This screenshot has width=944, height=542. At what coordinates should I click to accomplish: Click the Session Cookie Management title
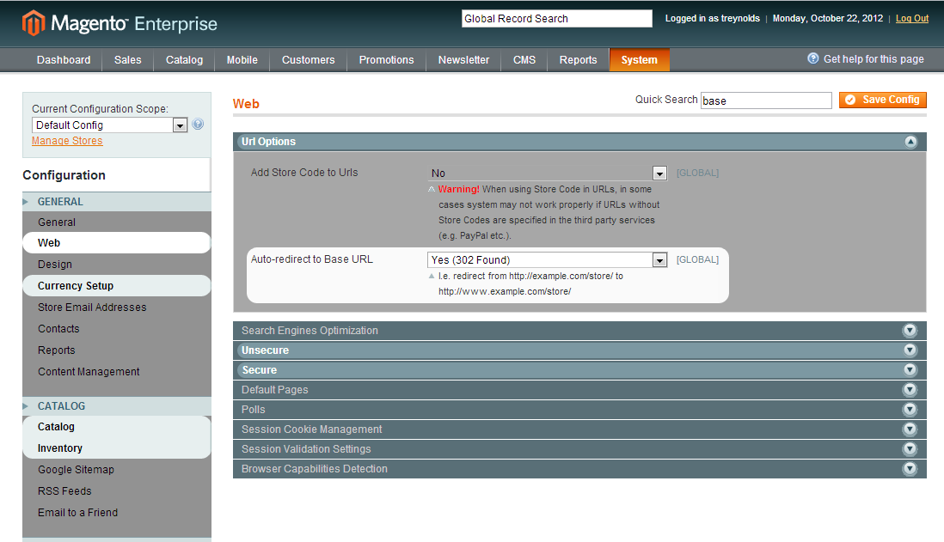311,429
